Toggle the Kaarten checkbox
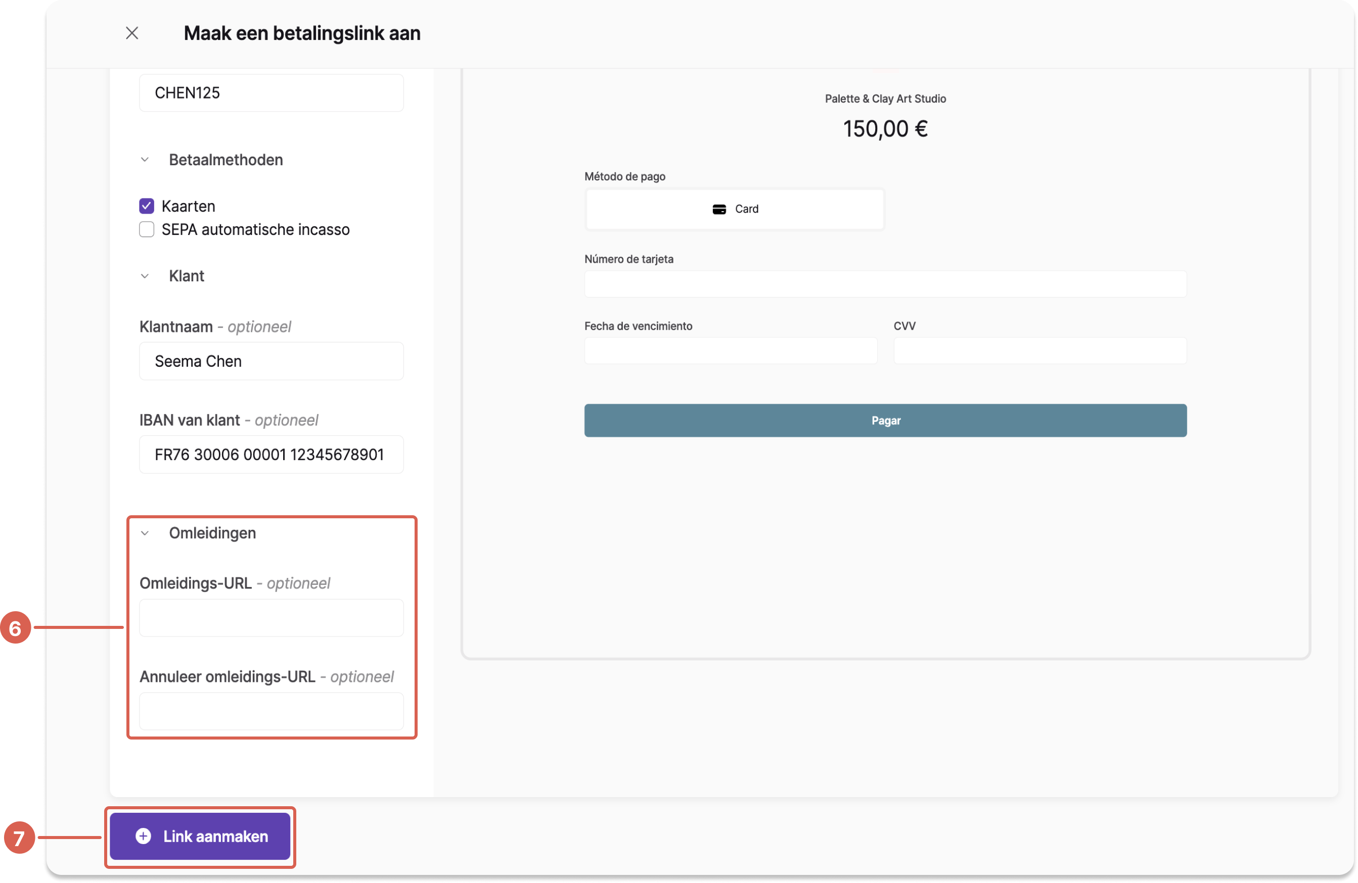The image size is (1358, 883). point(147,206)
